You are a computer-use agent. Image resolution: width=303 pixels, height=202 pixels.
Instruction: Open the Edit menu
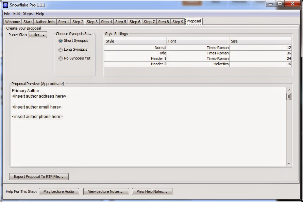pyautogui.click(x=17, y=14)
